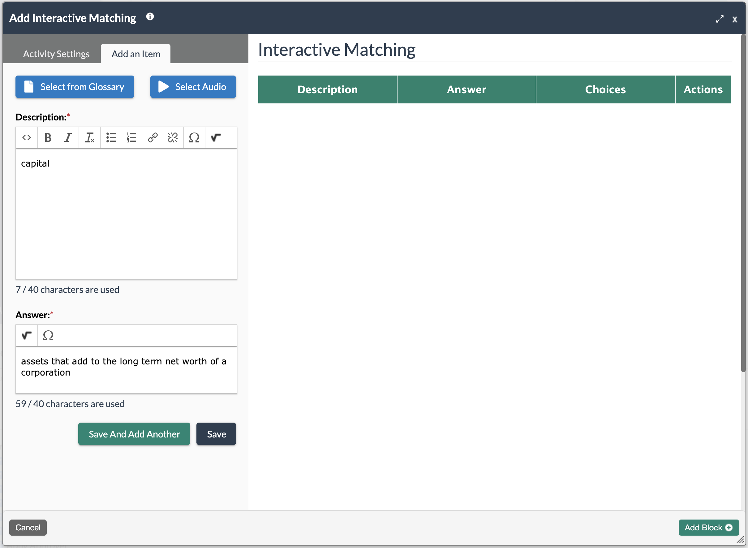The height and width of the screenshot is (548, 748).
Task: Insert a numbered list
Action: [x=131, y=137]
